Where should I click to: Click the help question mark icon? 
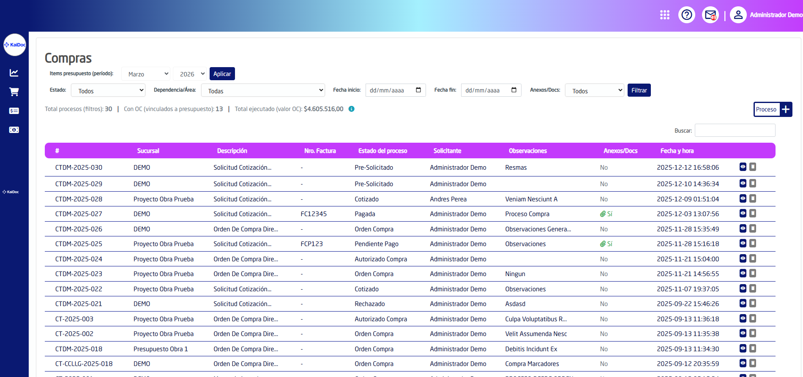687,15
